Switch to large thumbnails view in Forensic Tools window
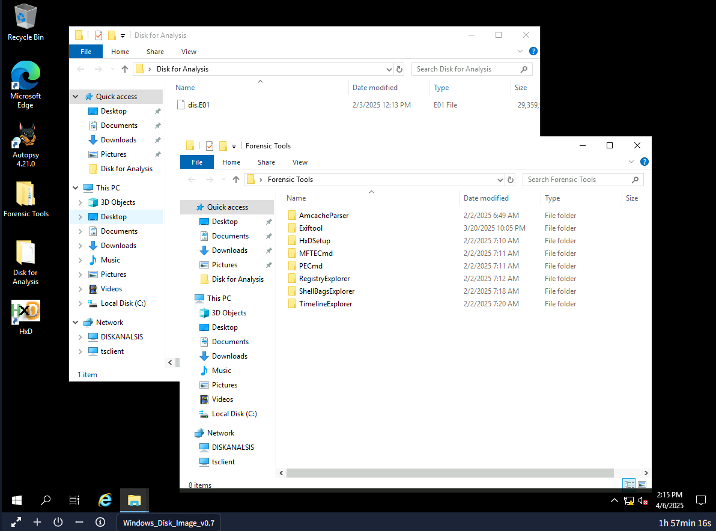This screenshot has width=716, height=531. pyautogui.click(x=643, y=484)
